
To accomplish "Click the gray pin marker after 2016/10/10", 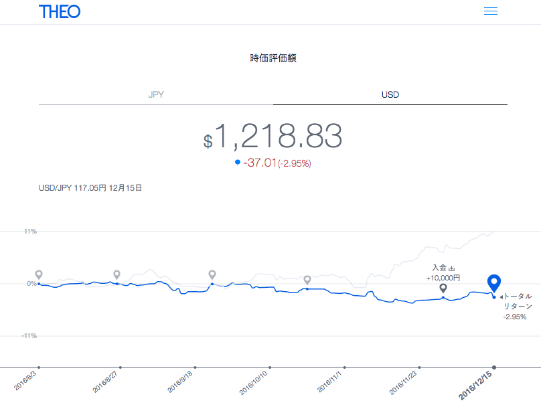I will tap(307, 280).
